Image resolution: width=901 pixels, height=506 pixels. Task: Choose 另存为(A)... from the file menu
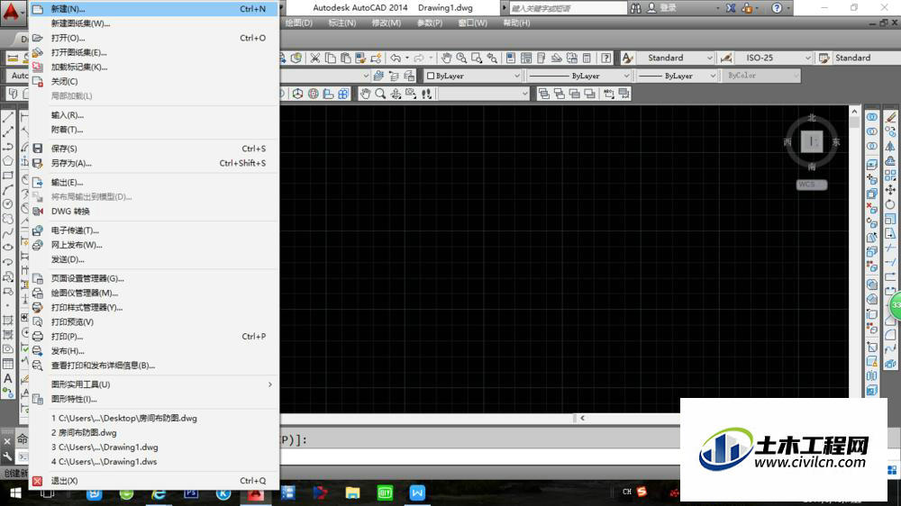(155, 163)
